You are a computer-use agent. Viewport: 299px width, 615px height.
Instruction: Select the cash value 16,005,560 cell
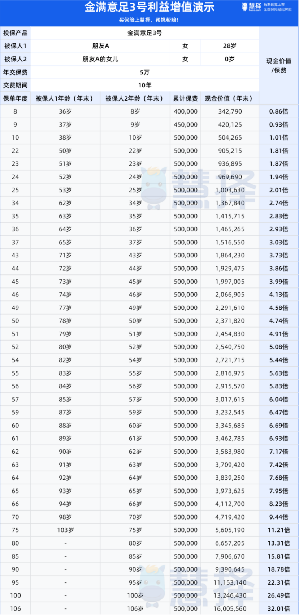point(230,608)
